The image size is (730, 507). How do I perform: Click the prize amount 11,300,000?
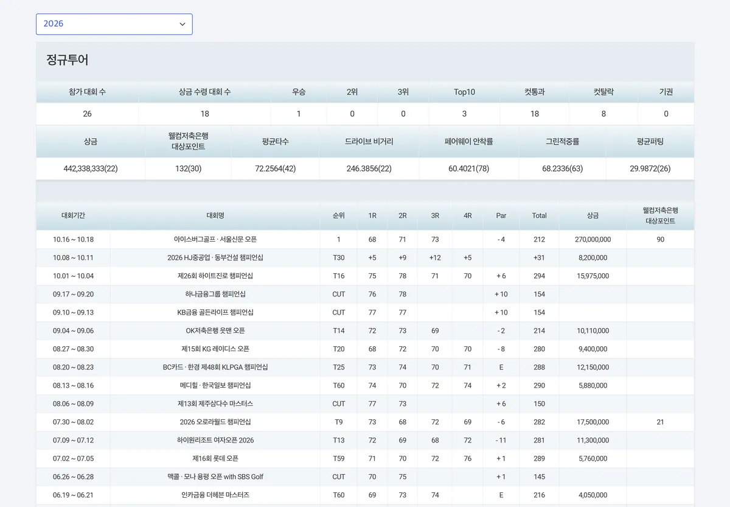[593, 441]
